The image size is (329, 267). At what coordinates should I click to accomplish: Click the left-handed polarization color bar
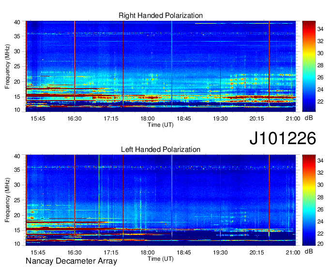(x=309, y=200)
